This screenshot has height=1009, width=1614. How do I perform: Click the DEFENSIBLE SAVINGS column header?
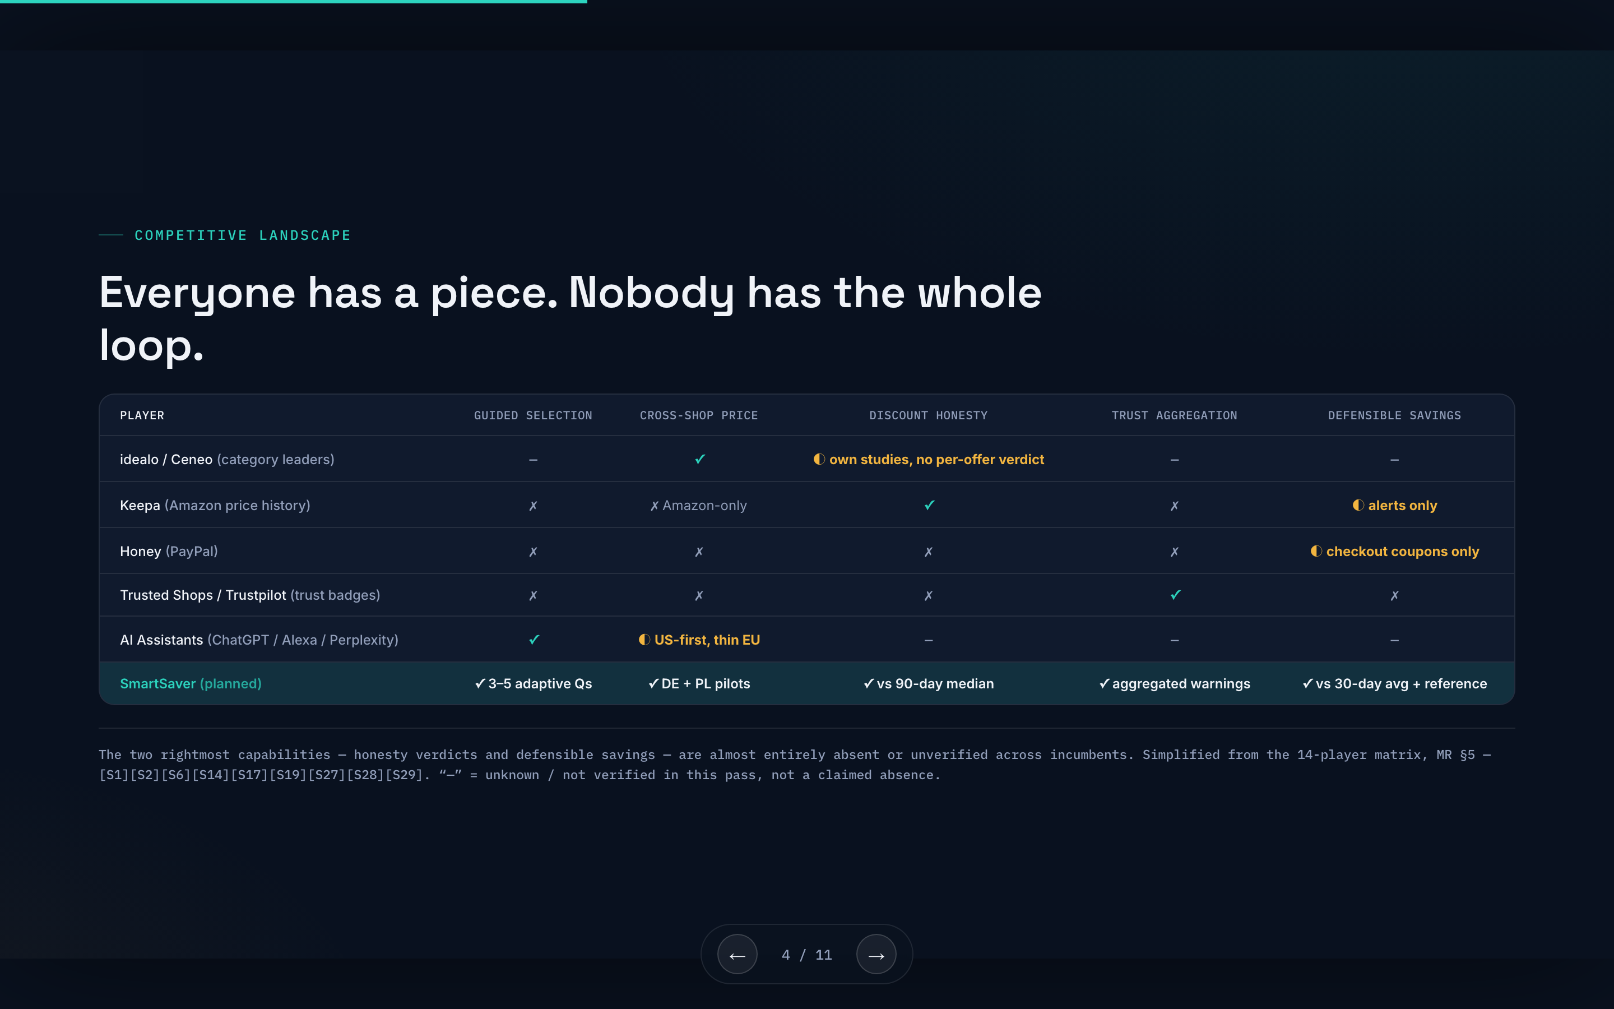pos(1394,415)
